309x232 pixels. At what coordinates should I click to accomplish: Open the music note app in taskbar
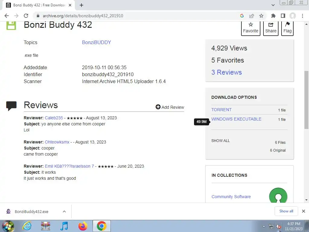coord(64,226)
